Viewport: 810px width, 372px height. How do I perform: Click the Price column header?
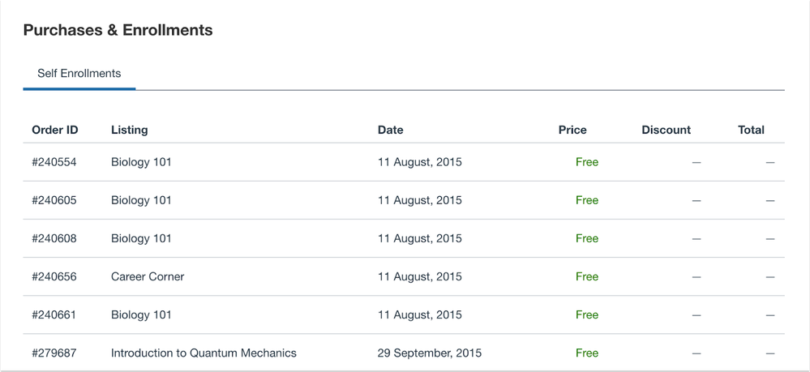572,130
